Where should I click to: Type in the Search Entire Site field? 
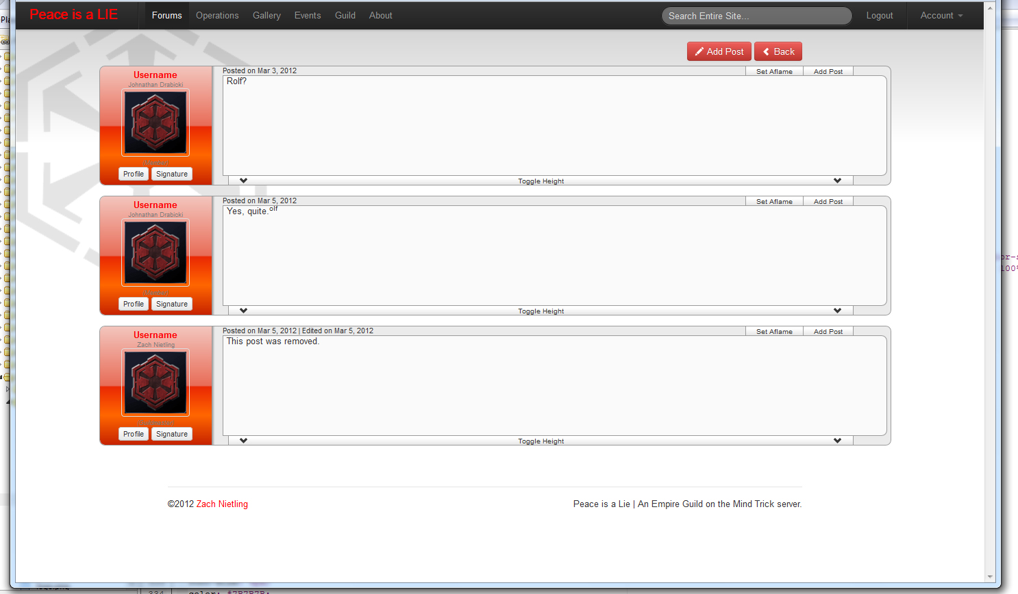tap(756, 16)
